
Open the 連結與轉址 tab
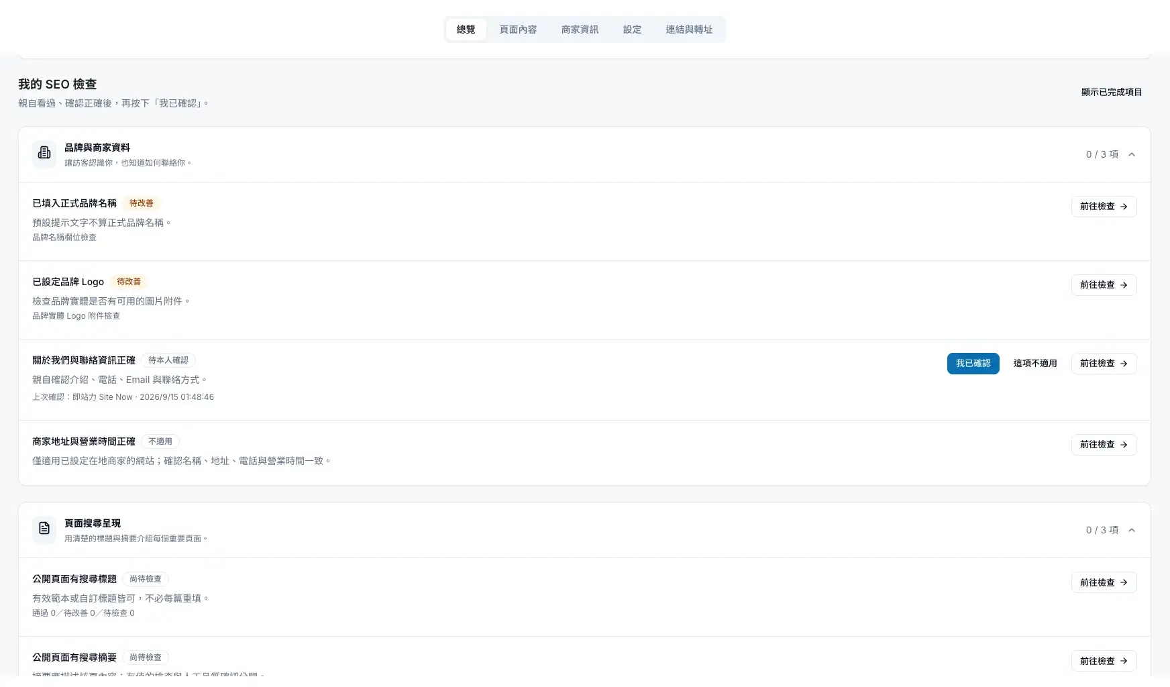tap(689, 30)
